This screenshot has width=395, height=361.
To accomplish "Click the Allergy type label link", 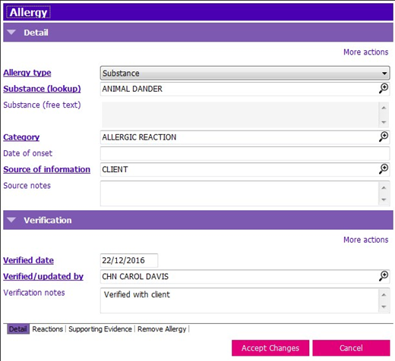I will [27, 73].
